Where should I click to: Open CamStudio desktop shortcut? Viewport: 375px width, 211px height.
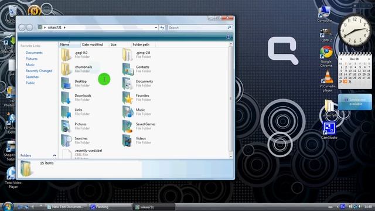point(329,128)
